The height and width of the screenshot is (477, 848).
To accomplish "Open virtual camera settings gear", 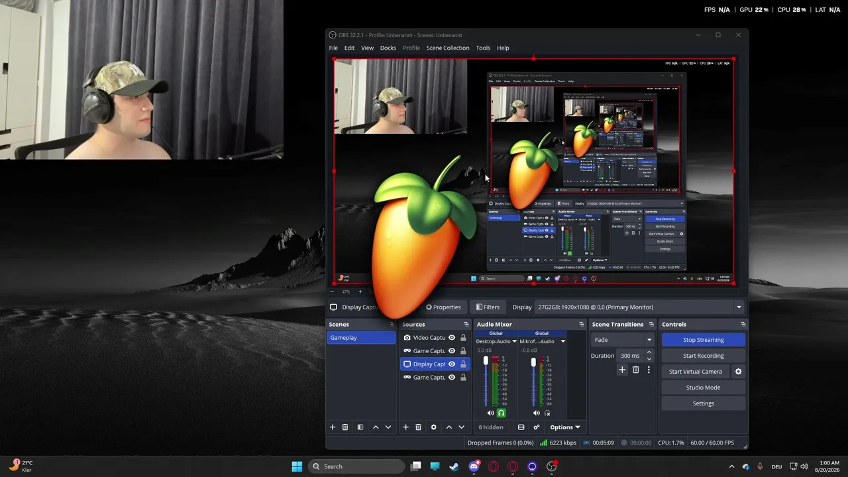I will coord(739,372).
